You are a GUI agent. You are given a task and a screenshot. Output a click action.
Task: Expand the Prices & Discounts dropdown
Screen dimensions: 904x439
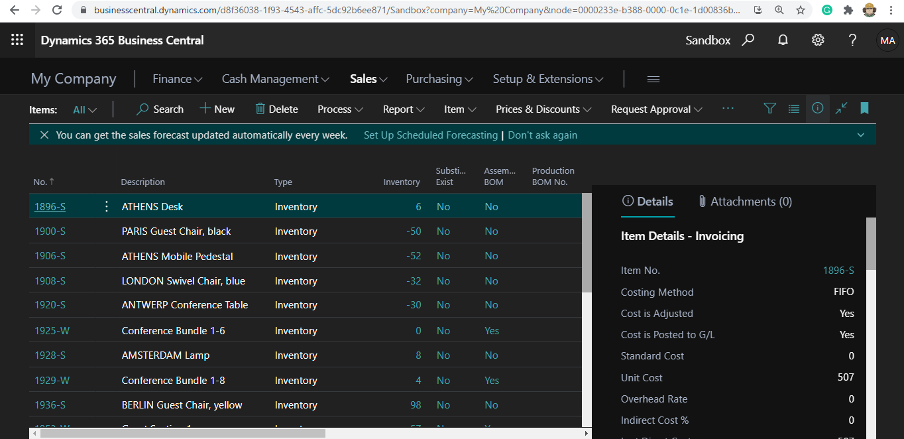pos(542,109)
